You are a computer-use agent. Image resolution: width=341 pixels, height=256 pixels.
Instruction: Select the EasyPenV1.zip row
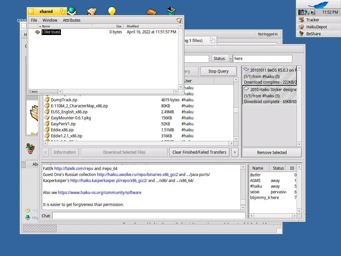pyautogui.click(x=138, y=124)
